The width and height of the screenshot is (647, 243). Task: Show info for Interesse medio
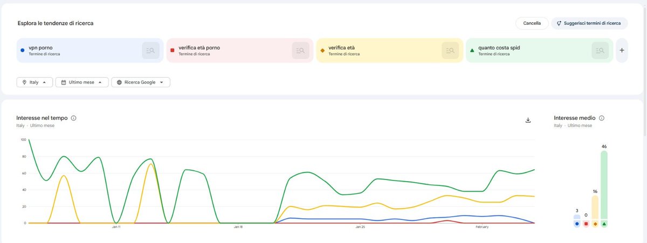(602, 118)
